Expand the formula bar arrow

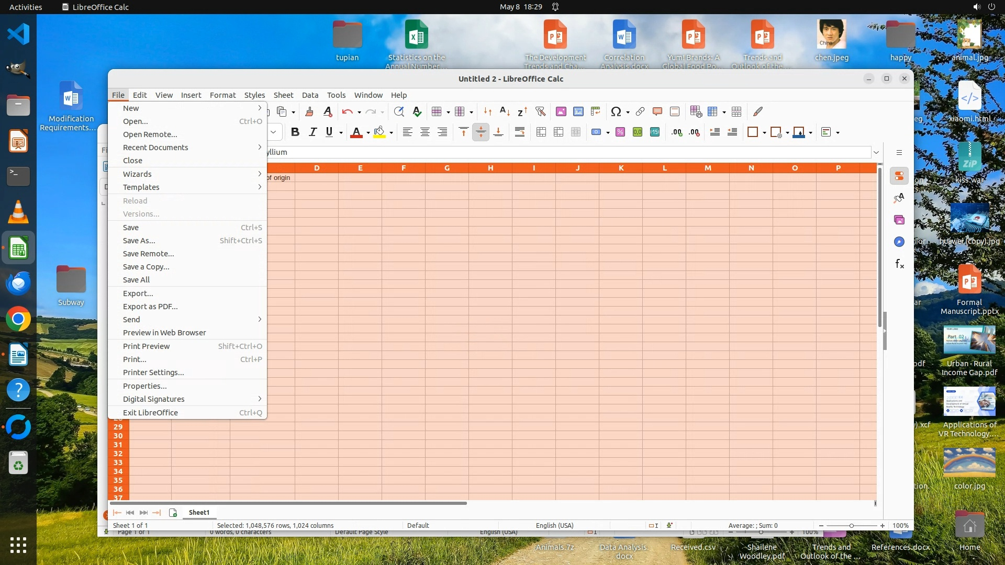point(876,152)
